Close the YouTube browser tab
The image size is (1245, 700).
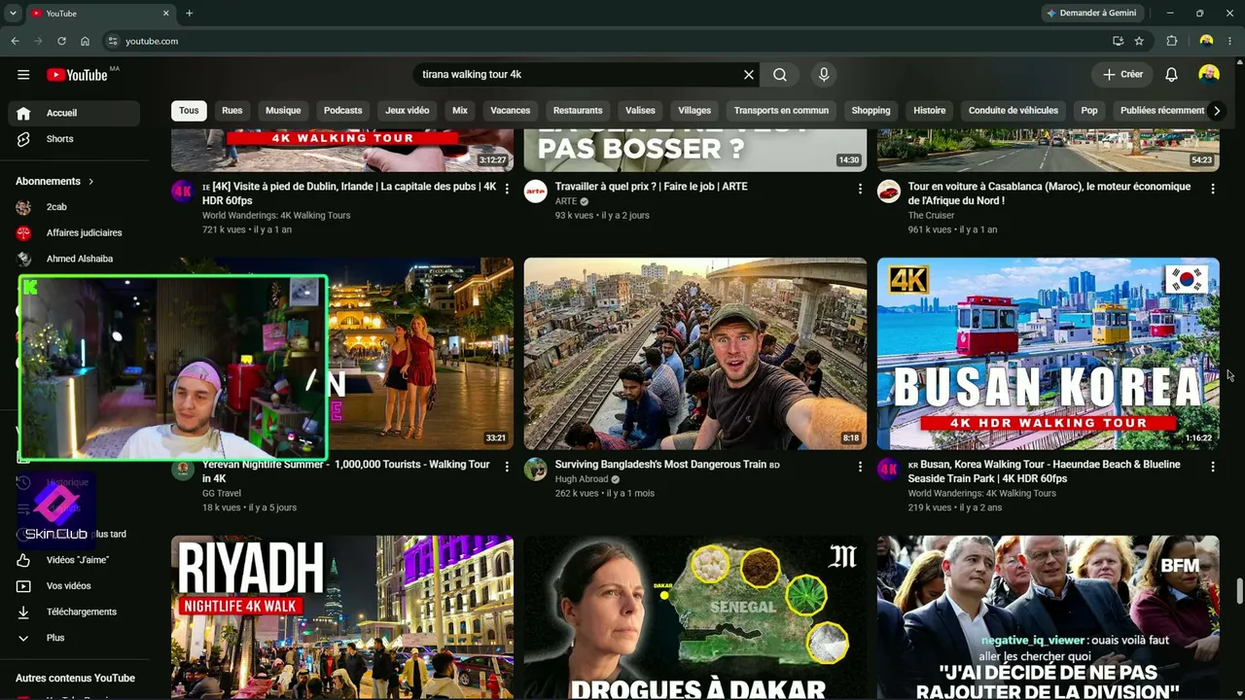point(166,14)
